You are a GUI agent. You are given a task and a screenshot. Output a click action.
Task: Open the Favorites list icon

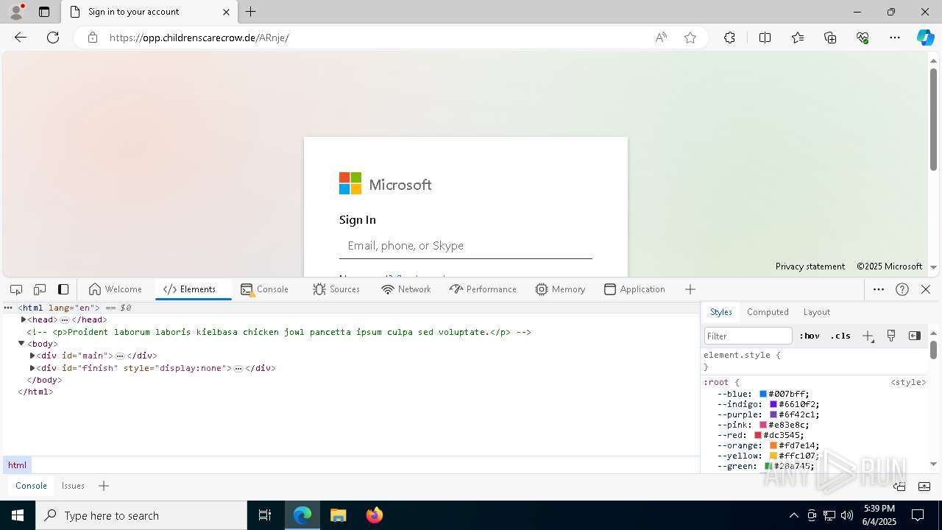[798, 38]
